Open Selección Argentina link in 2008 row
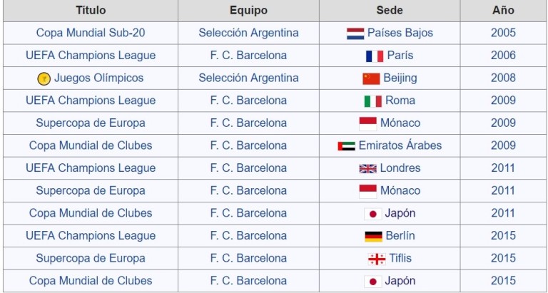 coord(248,78)
